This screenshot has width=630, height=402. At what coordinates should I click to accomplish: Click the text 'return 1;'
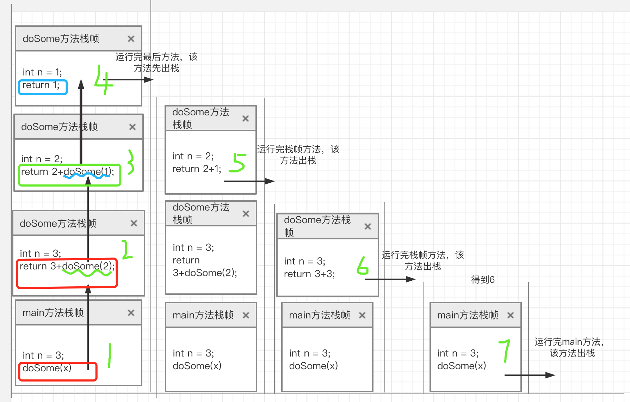coord(41,85)
